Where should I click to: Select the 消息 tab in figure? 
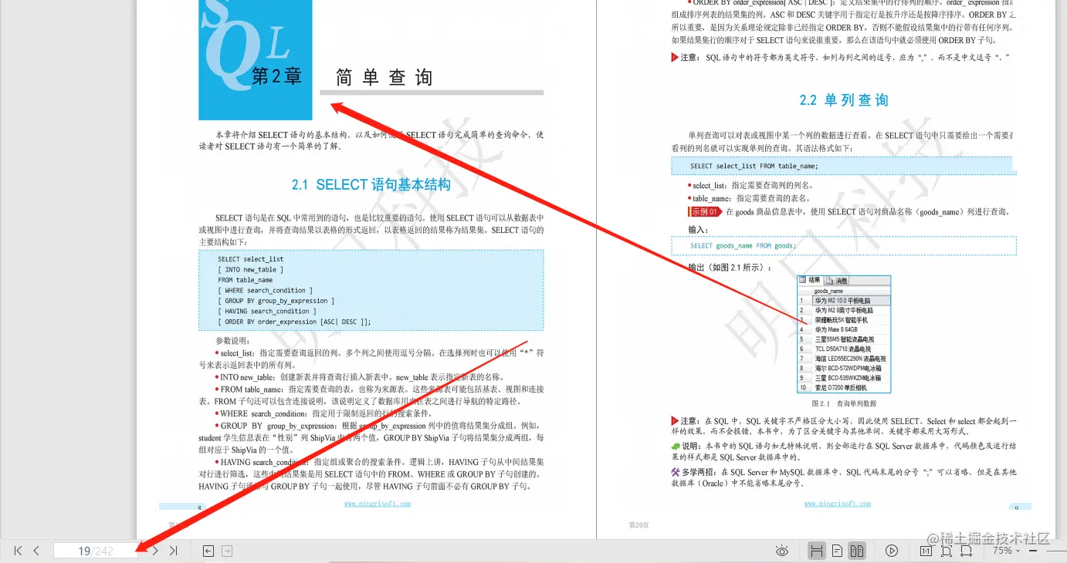tap(837, 280)
